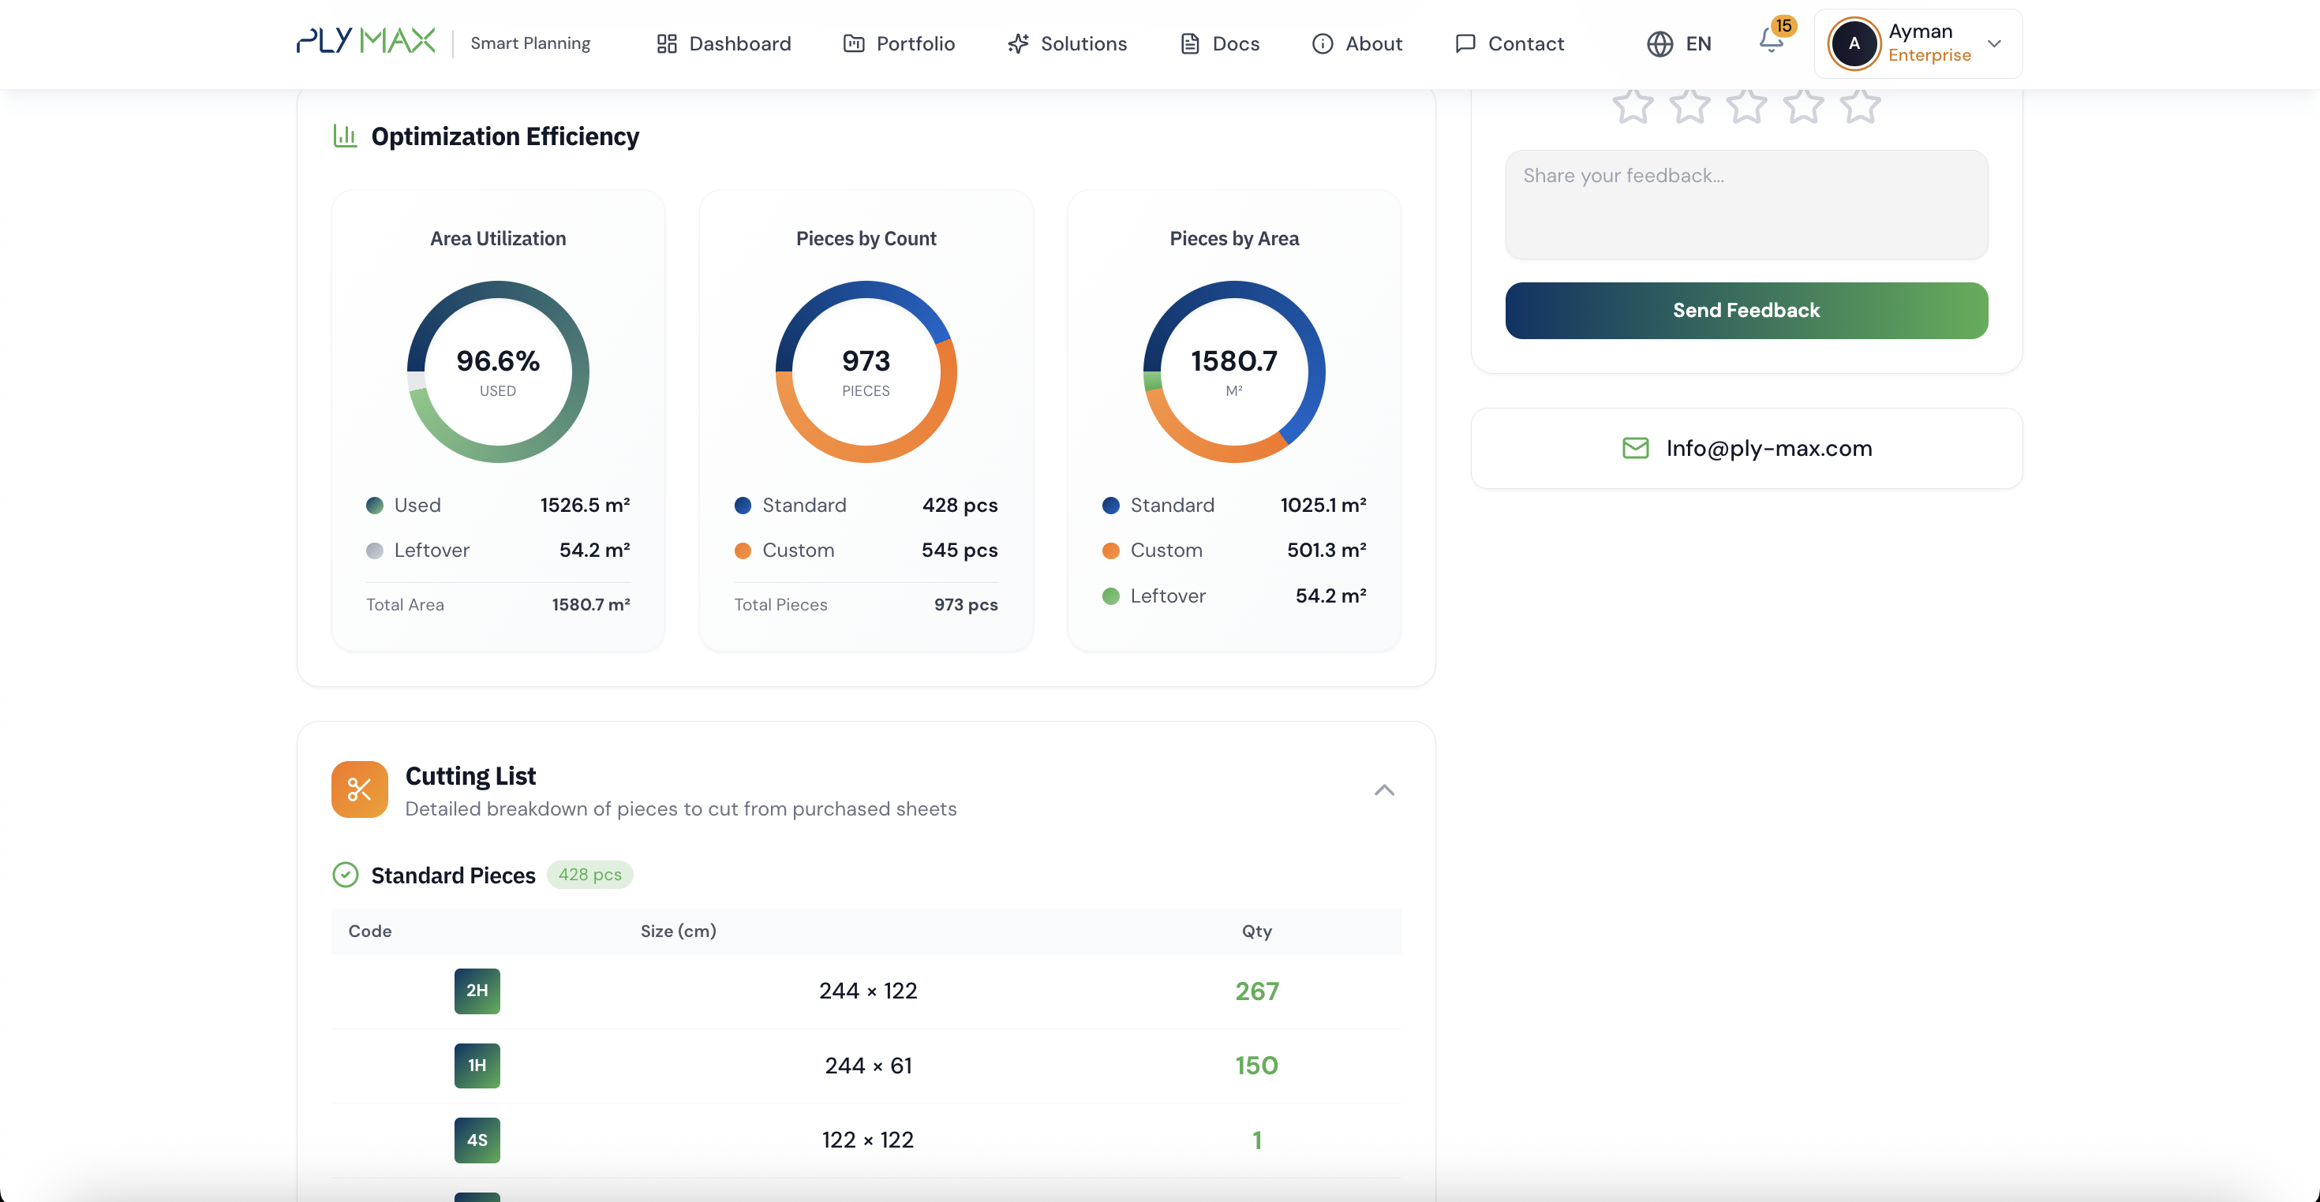Click the green envelope email icon
This screenshot has height=1202, width=2320.
coord(1634,447)
